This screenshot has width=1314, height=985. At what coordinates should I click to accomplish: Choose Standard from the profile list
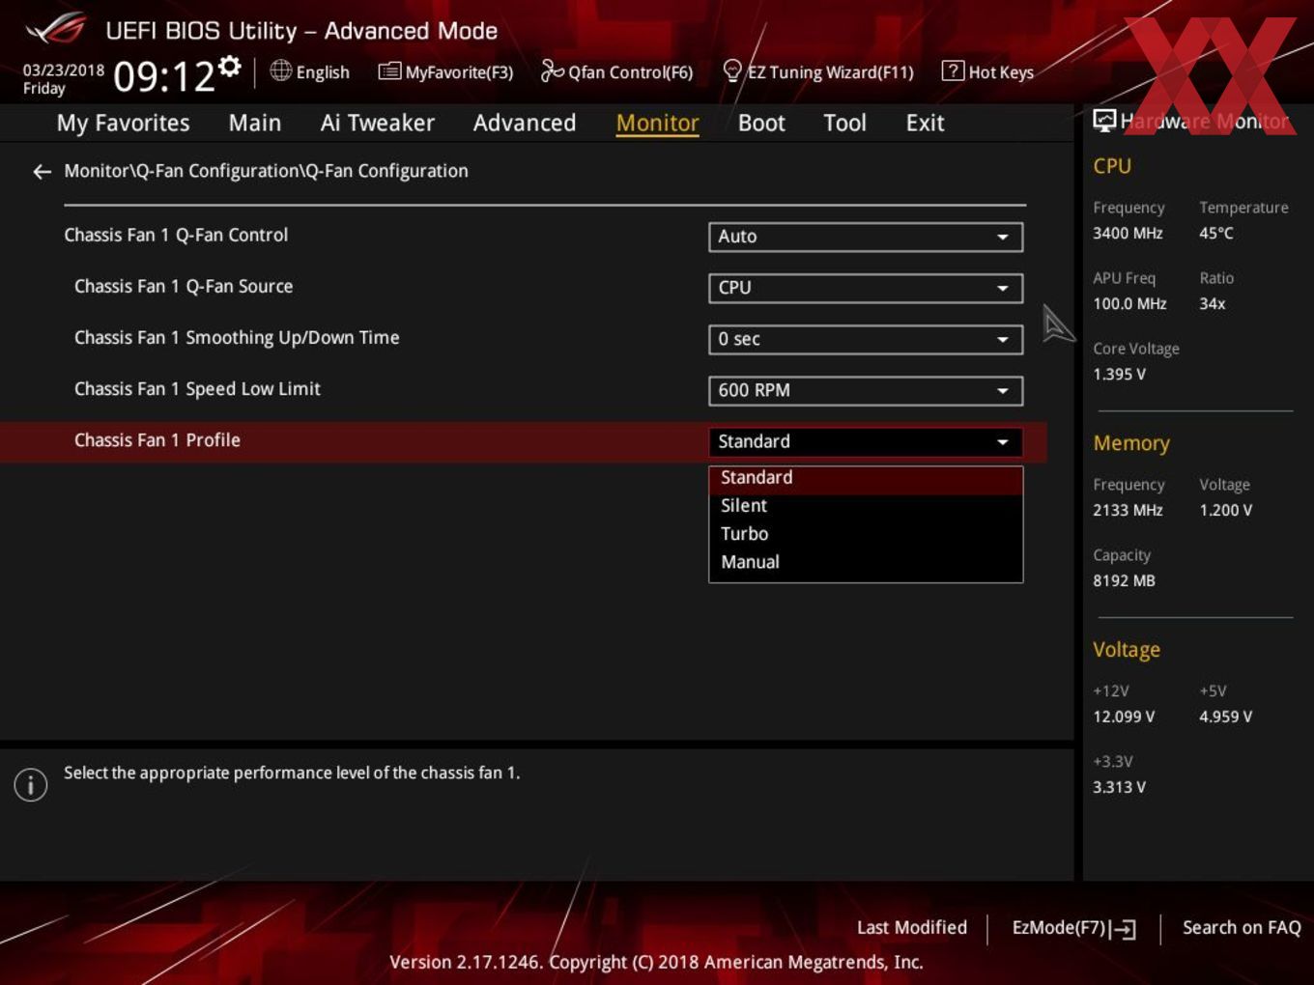[x=866, y=478]
